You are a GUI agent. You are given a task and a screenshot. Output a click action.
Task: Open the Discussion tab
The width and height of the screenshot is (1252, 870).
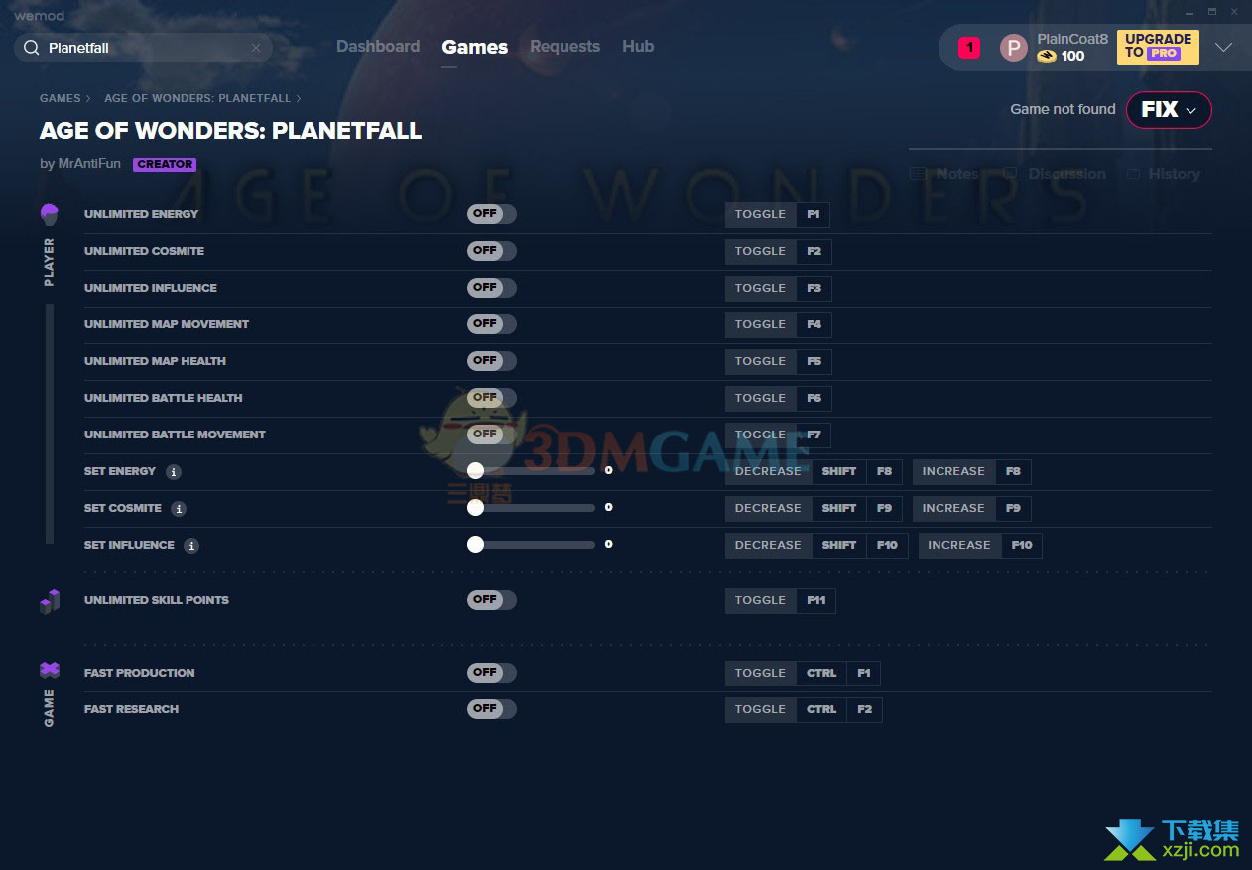(x=1054, y=174)
